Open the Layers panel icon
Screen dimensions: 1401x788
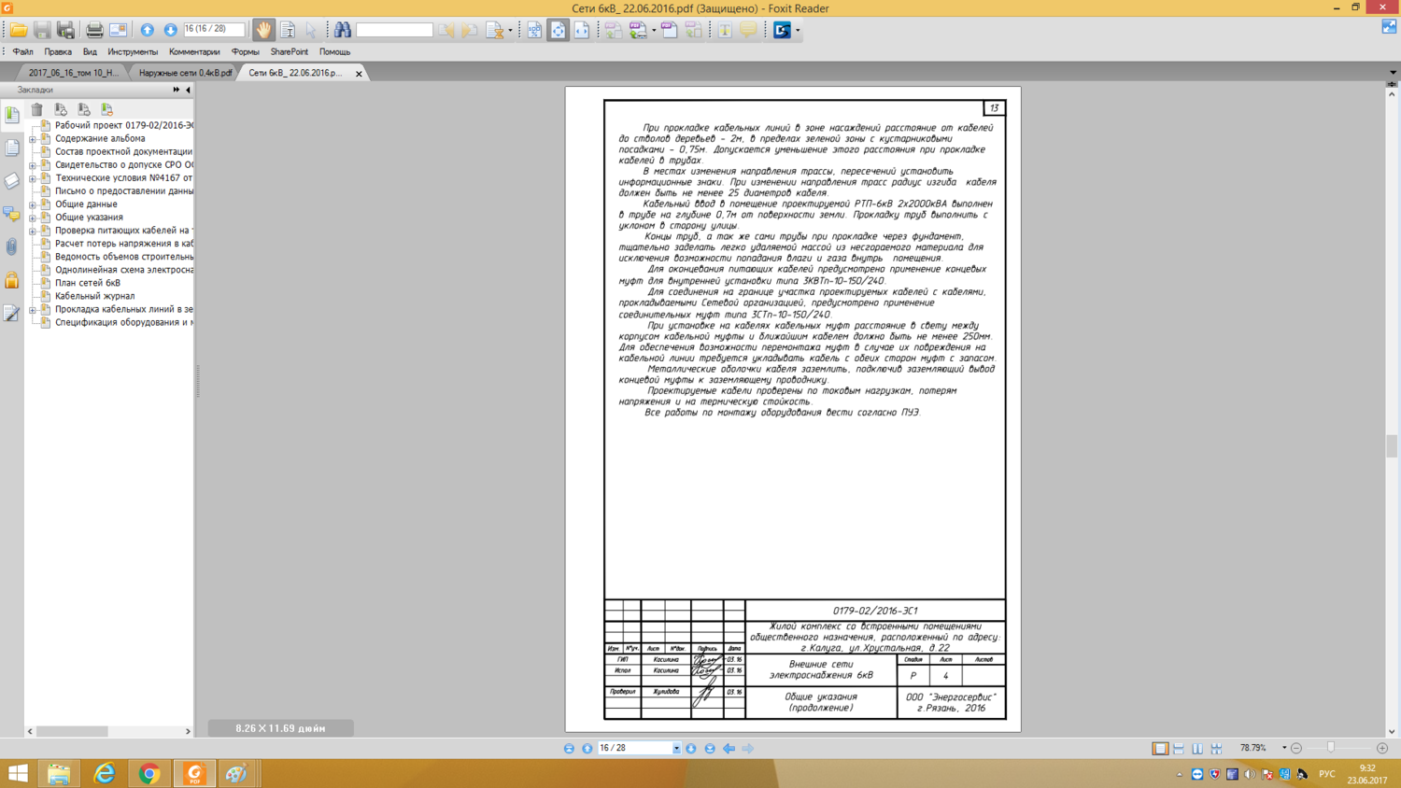(x=12, y=180)
